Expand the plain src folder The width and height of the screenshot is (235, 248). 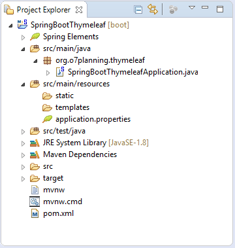(23, 167)
